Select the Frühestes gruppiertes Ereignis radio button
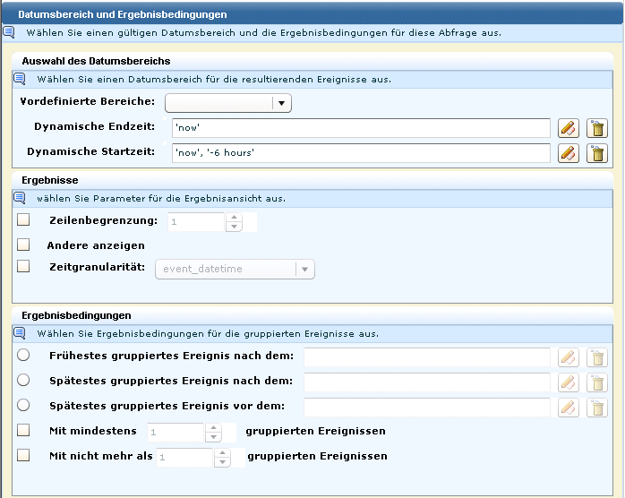Screen dimensions: 625x498 point(23,356)
